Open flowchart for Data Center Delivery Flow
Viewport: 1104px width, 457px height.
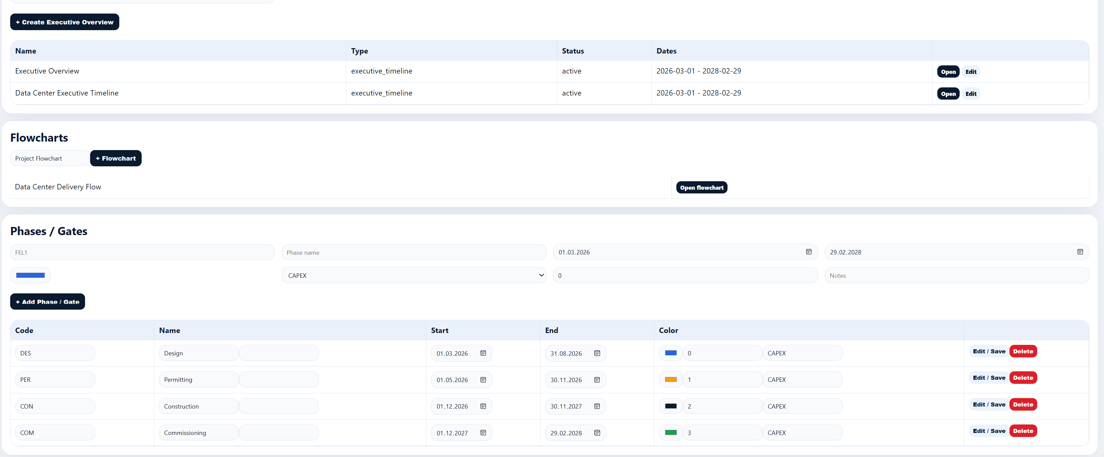(x=701, y=188)
